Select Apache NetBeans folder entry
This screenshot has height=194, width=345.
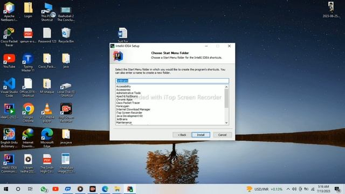(127, 96)
